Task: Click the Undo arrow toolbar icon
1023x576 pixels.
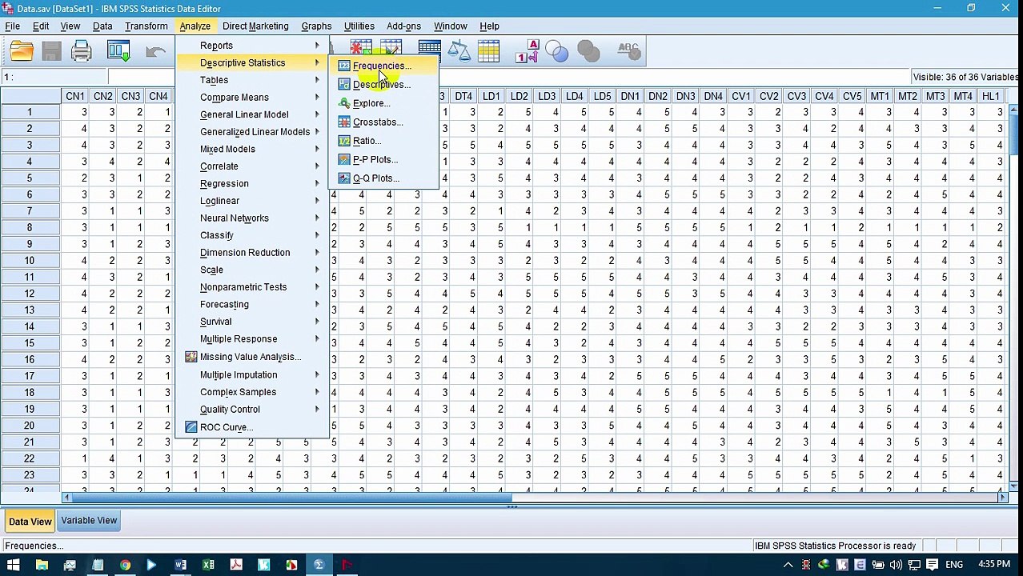Action: point(157,52)
